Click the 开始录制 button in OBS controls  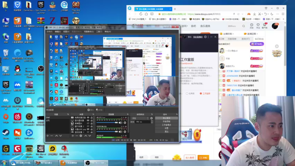167,122
